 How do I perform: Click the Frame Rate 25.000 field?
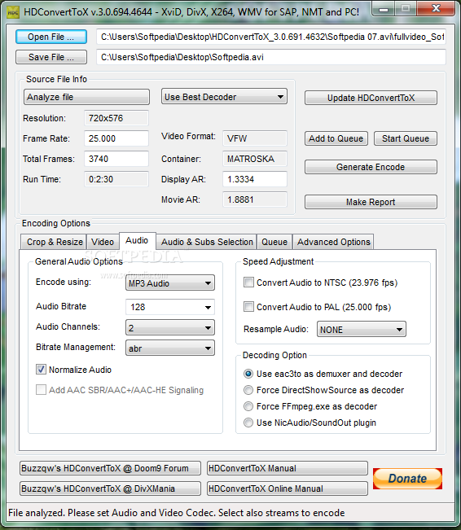pos(116,138)
